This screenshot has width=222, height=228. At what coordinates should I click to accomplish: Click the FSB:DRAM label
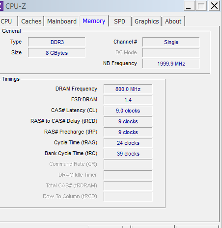(x=84, y=99)
